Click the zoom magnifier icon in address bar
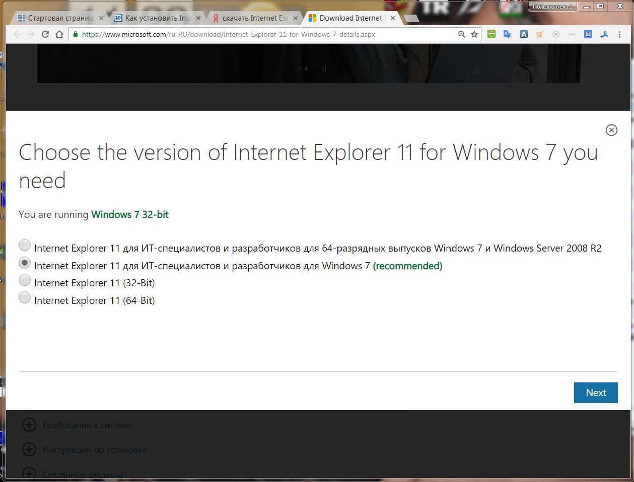Image resolution: width=634 pixels, height=482 pixels. [461, 34]
